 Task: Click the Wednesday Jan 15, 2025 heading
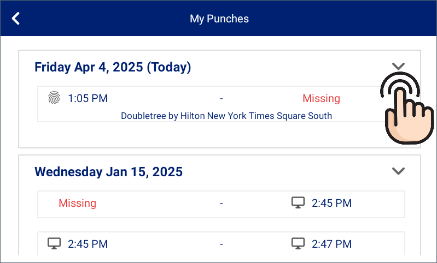tap(108, 172)
